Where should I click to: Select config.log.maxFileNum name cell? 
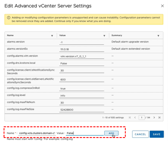[x=21, y=102]
